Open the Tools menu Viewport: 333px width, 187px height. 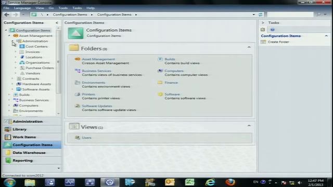[63, 8]
